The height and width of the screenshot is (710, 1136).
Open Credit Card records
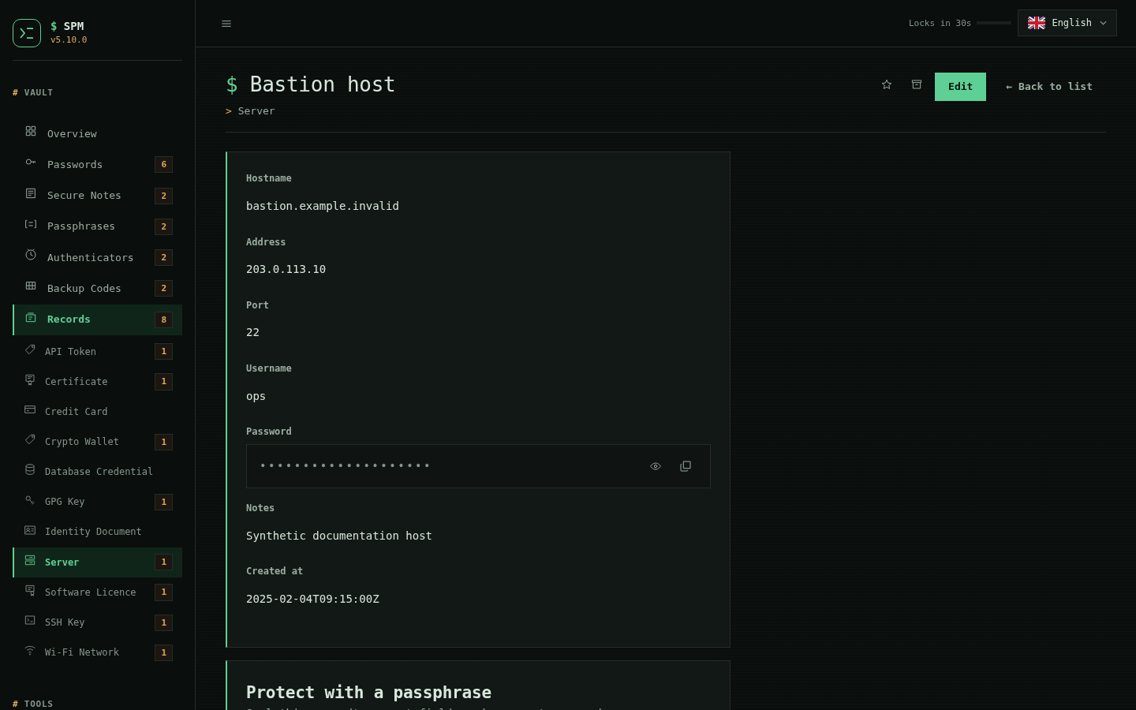click(98, 411)
